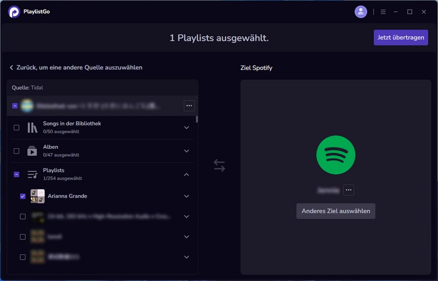Click the PlaylistGo logo icon
Screen dimensions: 438x281
(x=14, y=11)
